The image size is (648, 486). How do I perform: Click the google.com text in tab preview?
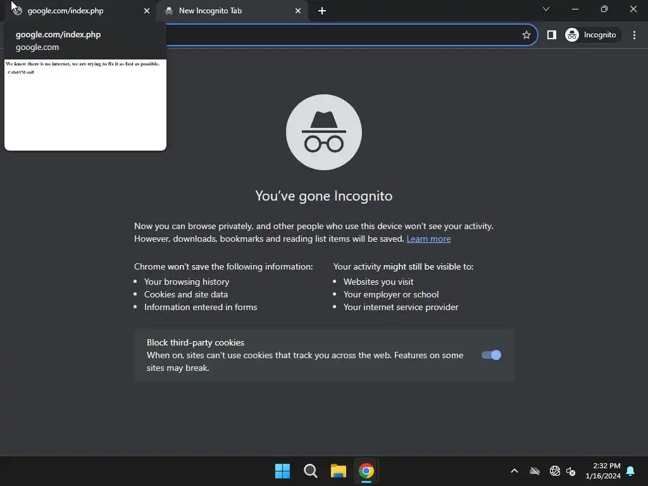point(37,47)
